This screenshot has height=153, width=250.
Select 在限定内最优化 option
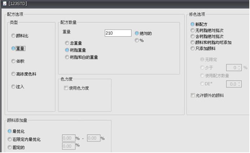pos(9,139)
